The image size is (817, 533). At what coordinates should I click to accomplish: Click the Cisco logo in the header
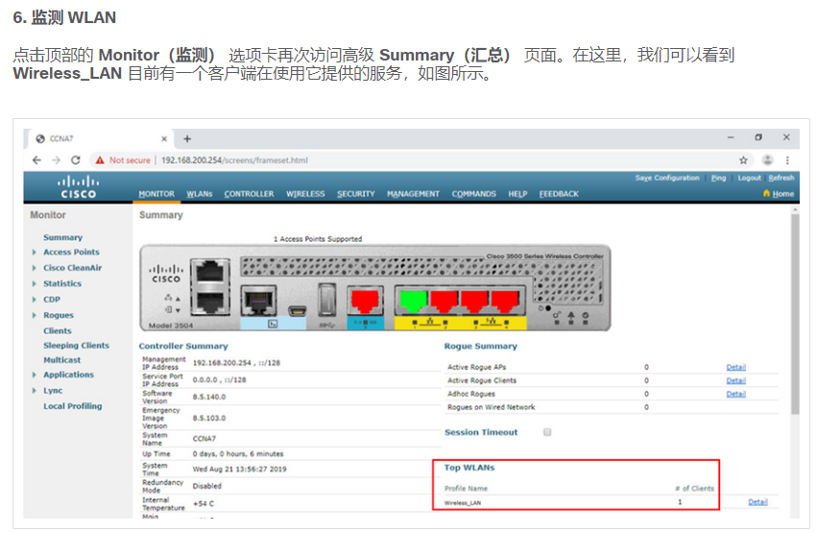[x=78, y=186]
